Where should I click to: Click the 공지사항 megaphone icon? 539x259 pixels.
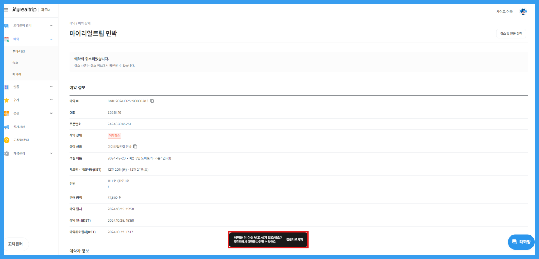[x=7, y=127]
